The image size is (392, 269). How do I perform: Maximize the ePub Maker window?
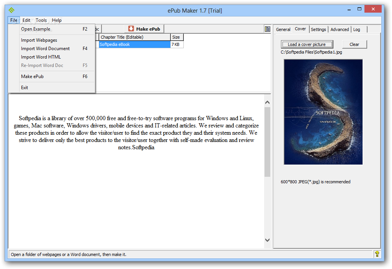click(359, 9)
